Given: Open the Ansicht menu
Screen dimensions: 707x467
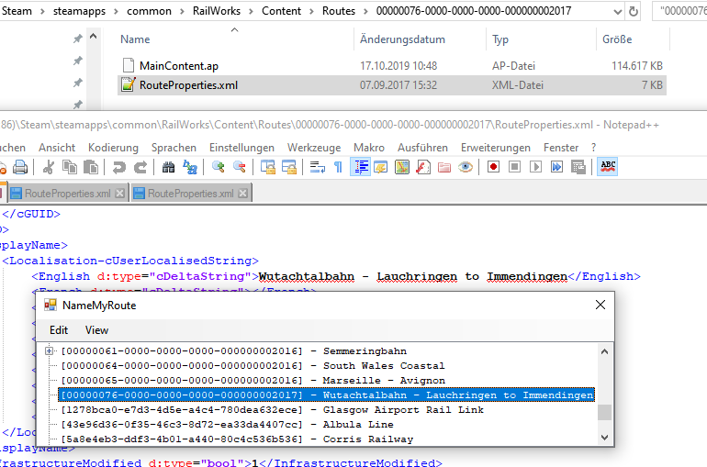Looking at the screenshot, I should coord(57,148).
